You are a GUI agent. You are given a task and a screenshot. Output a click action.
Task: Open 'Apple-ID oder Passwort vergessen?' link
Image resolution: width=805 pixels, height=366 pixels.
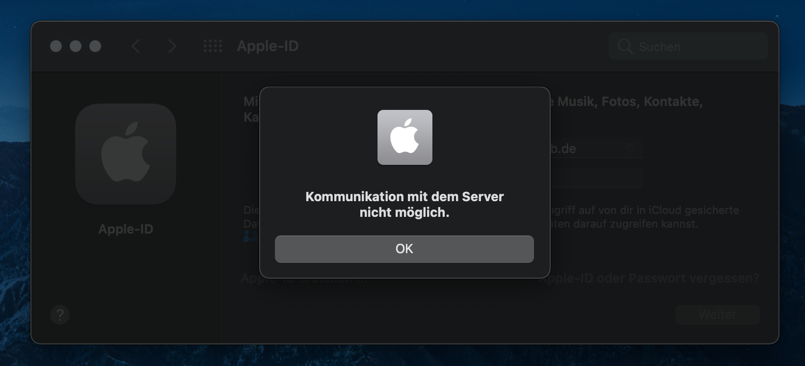649,279
